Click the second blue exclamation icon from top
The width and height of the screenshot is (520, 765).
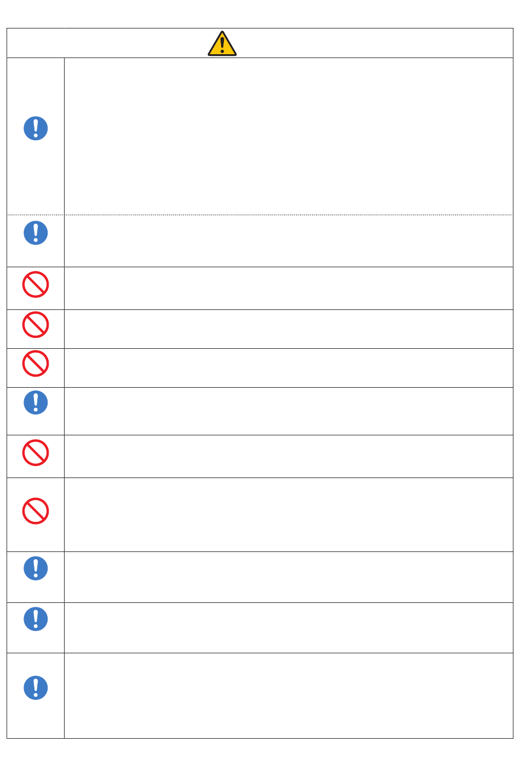36,233
